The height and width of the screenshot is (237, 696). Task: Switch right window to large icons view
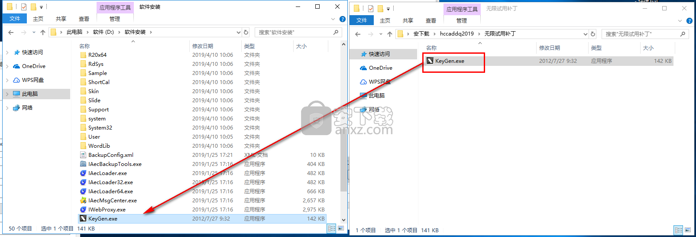tap(688, 230)
